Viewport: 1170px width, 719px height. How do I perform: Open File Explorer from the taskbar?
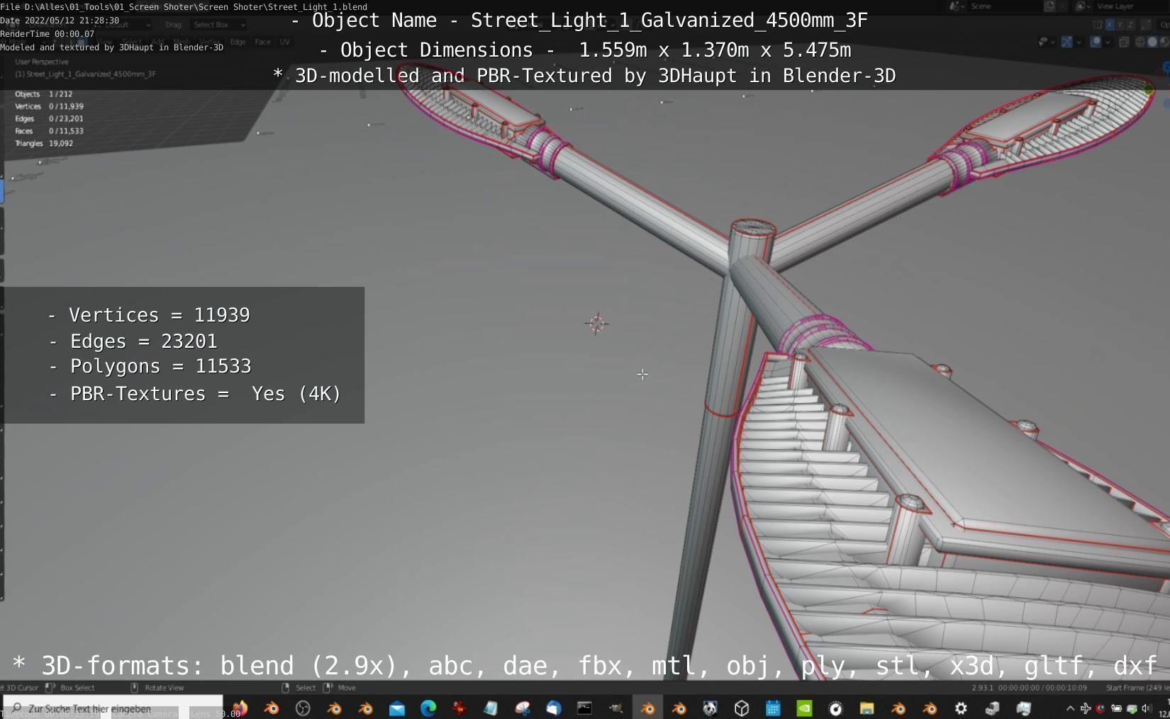(x=867, y=708)
